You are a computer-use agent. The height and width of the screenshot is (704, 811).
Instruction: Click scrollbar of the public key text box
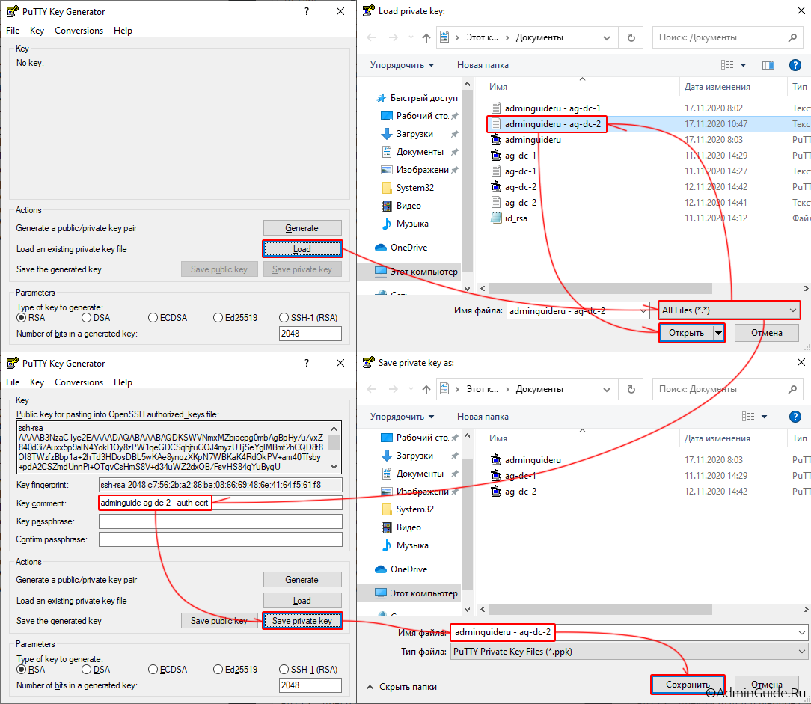click(x=334, y=446)
